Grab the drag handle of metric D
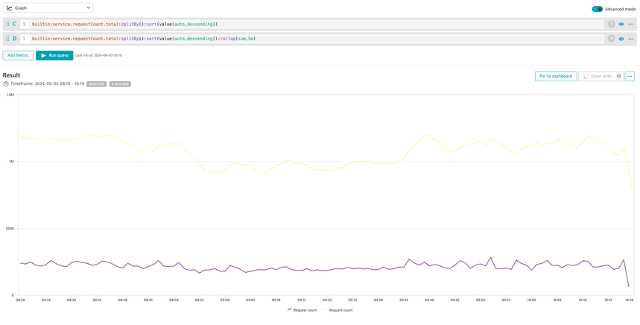640x325 pixels. point(7,39)
